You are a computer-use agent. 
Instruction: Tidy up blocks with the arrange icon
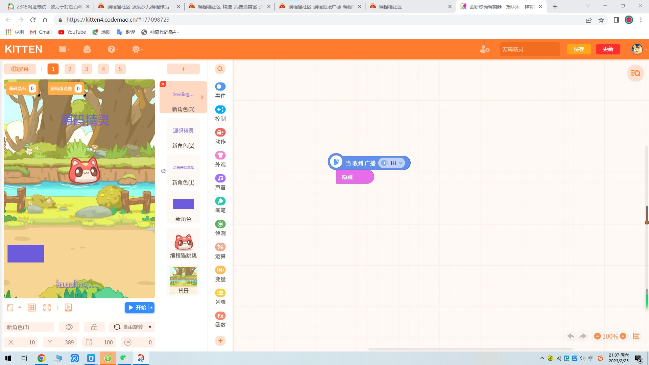pyautogui.click(x=636, y=336)
